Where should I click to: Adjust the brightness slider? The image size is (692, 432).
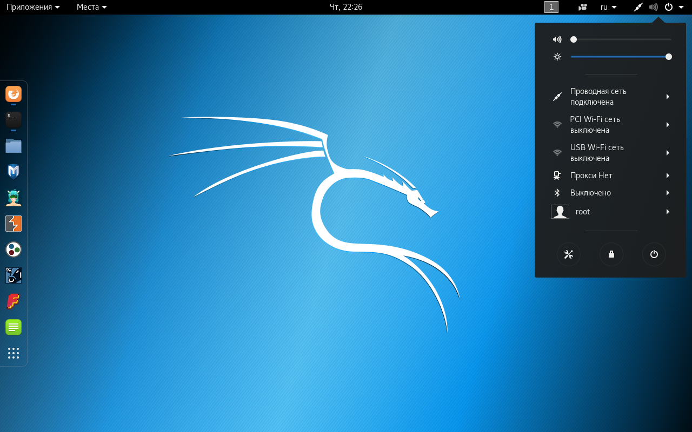pyautogui.click(x=621, y=57)
